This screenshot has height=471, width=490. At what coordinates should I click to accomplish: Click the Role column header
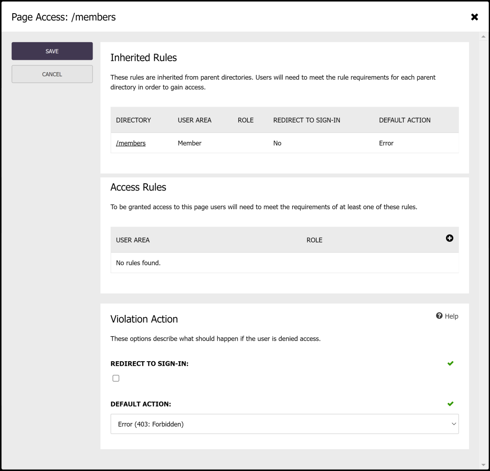[x=314, y=240]
